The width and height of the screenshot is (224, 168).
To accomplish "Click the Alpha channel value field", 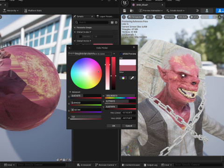I will tap(86, 117).
